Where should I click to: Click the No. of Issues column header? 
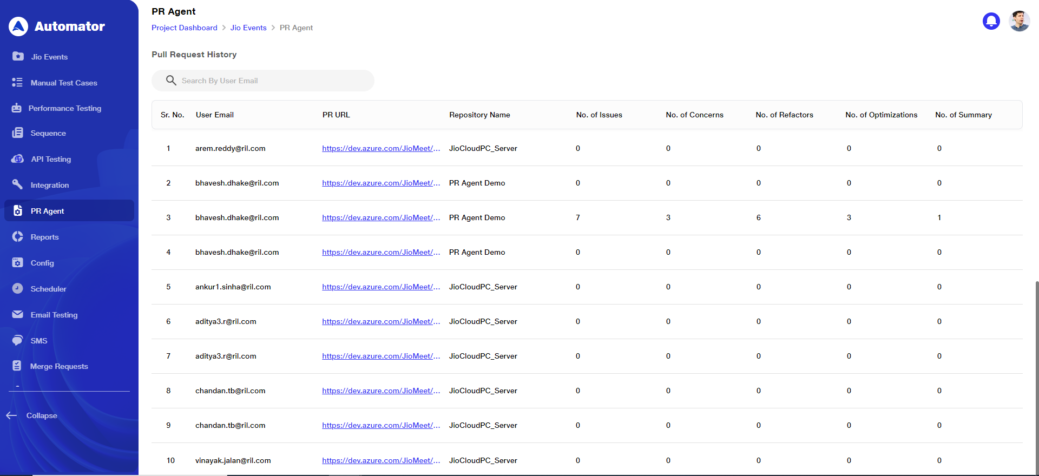pyautogui.click(x=599, y=115)
